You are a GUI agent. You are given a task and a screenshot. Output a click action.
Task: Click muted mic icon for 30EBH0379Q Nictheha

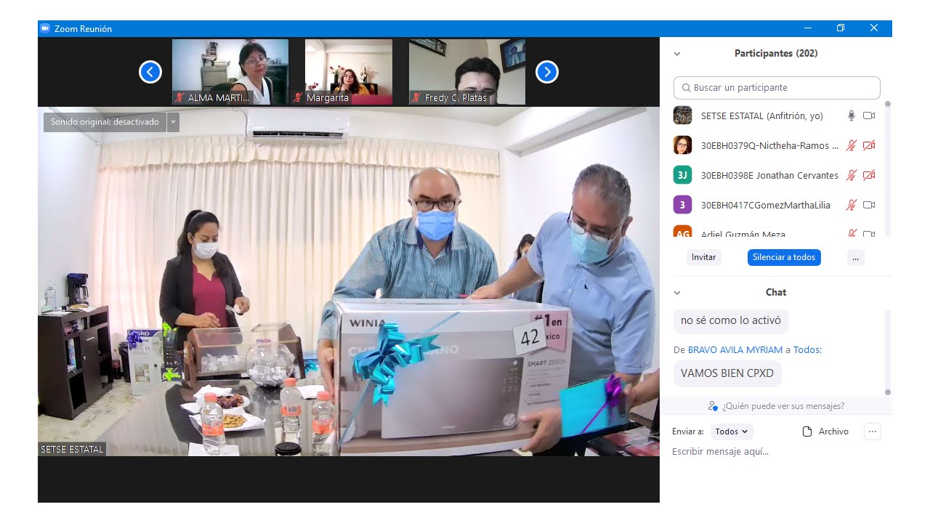coord(852,145)
